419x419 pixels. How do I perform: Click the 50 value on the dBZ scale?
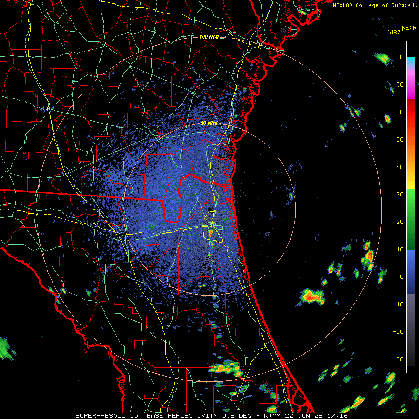tap(400, 140)
